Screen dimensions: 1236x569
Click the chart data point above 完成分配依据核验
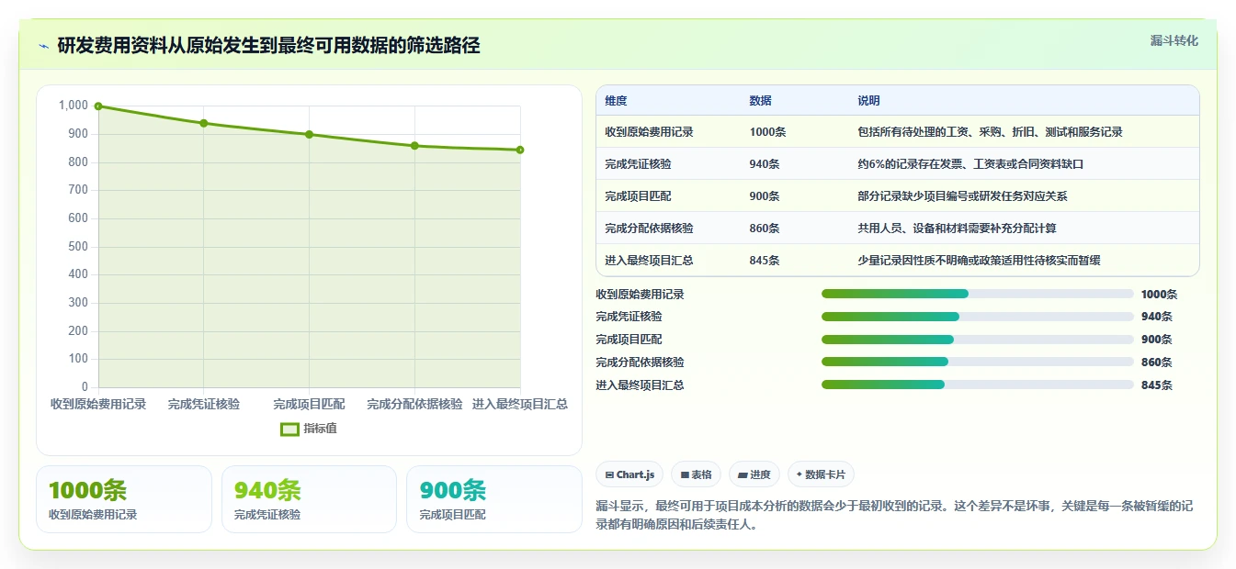click(414, 146)
